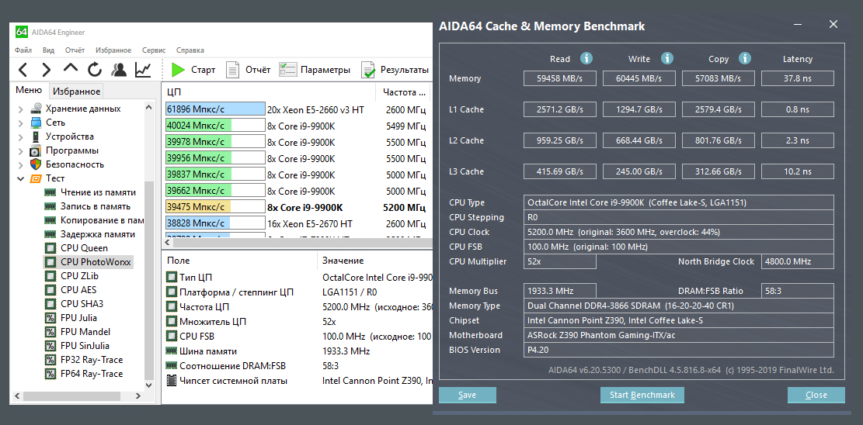The height and width of the screenshot is (425, 863).
Task: Click the refresh arrow icon
Action: [x=95, y=70]
